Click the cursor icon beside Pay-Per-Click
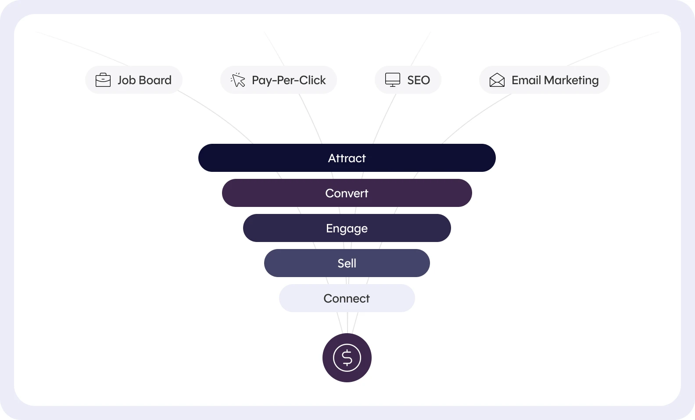 (x=238, y=80)
